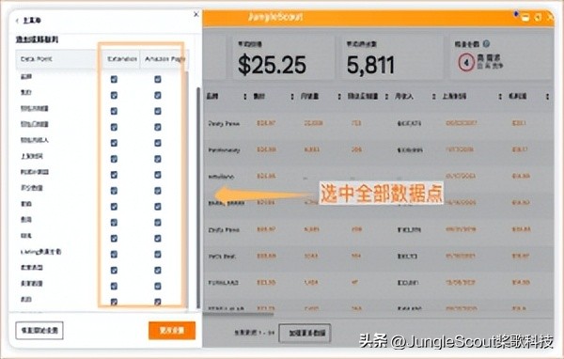Toggle Extension checkbox for Listing quality score row
The image size is (564, 359).
[114, 255]
